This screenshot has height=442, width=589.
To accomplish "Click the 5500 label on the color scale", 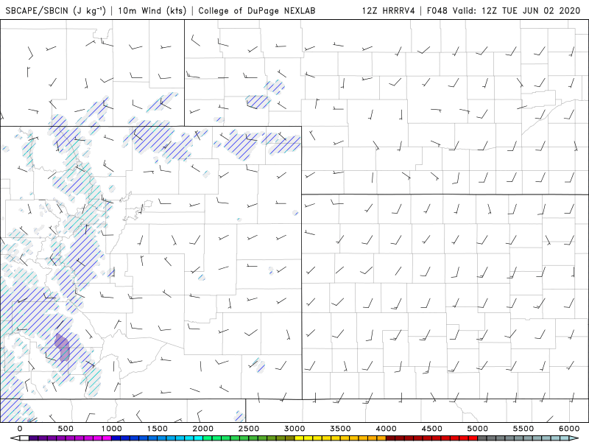I will (523, 429).
